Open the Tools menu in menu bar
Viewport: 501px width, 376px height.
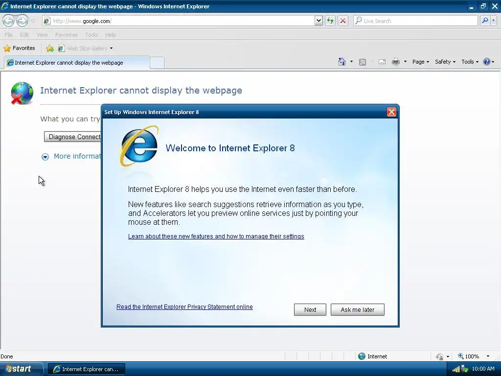pyautogui.click(x=91, y=35)
